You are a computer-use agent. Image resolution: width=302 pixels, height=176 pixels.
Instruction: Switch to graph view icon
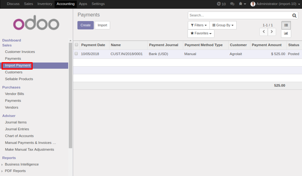286,33
